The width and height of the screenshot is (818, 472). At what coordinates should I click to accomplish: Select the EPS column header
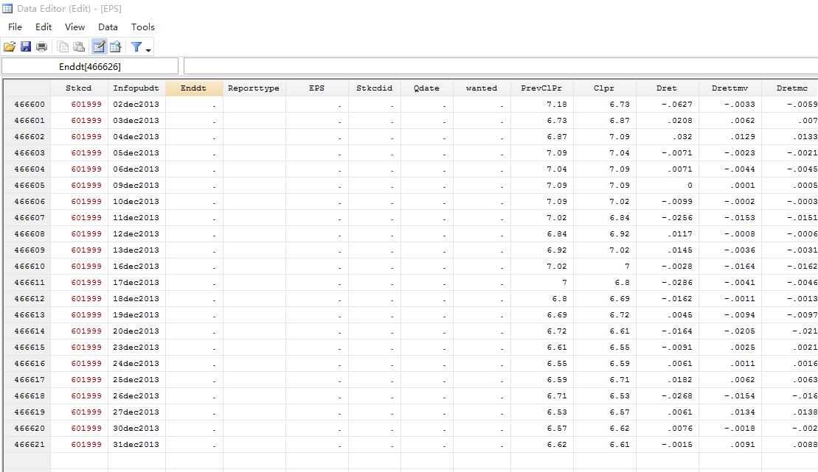point(316,88)
